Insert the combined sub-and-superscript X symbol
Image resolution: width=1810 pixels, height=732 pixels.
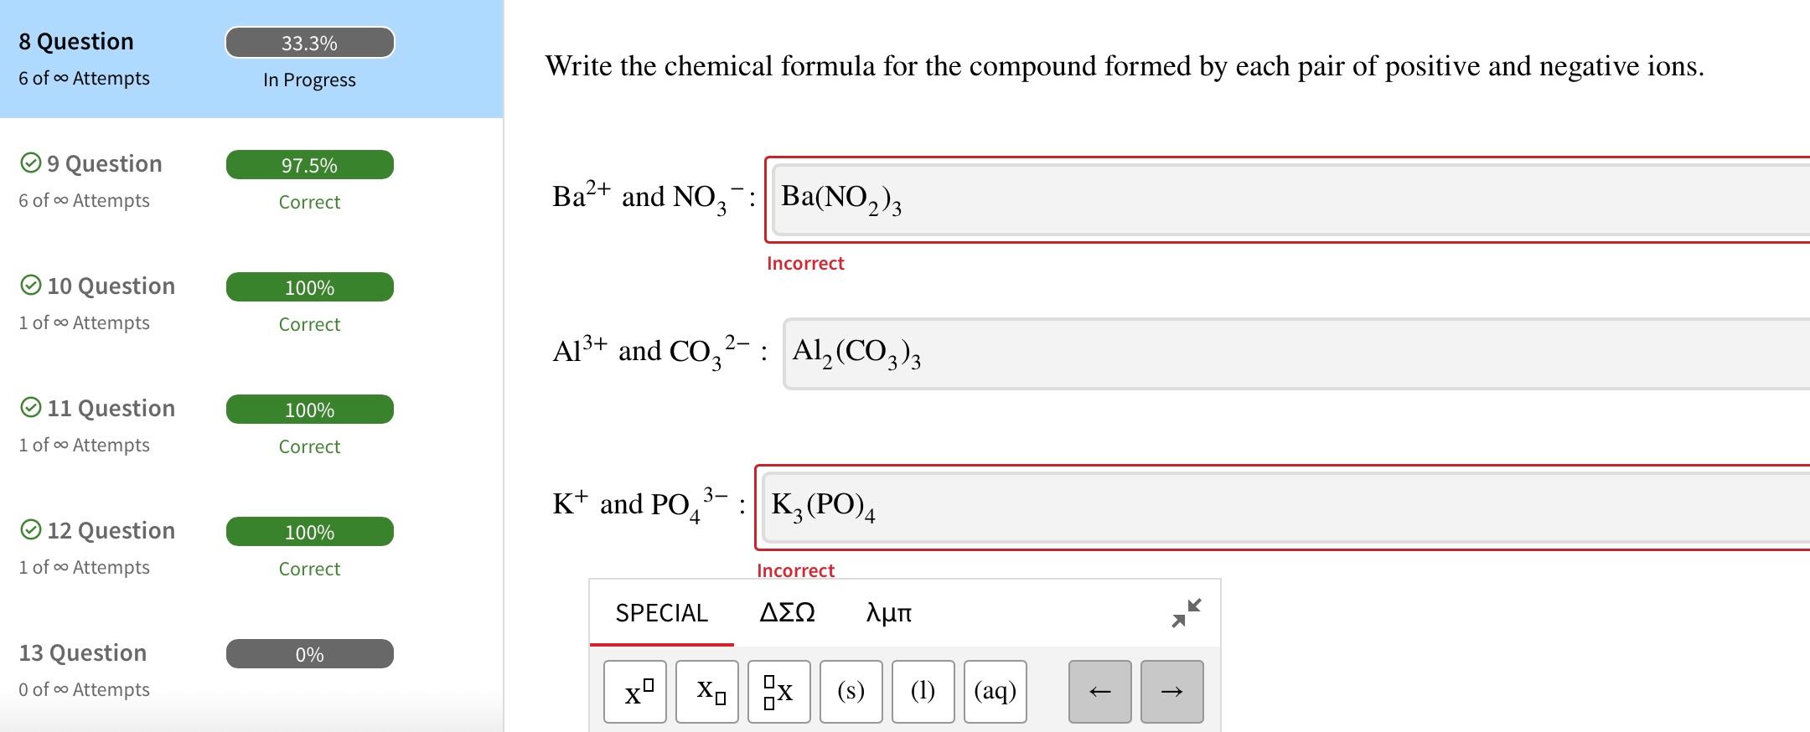pyautogui.click(x=778, y=691)
